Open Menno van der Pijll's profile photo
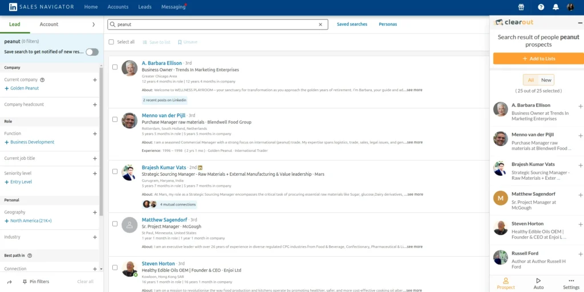This screenshot has width=584, height=292. point(129,120)
